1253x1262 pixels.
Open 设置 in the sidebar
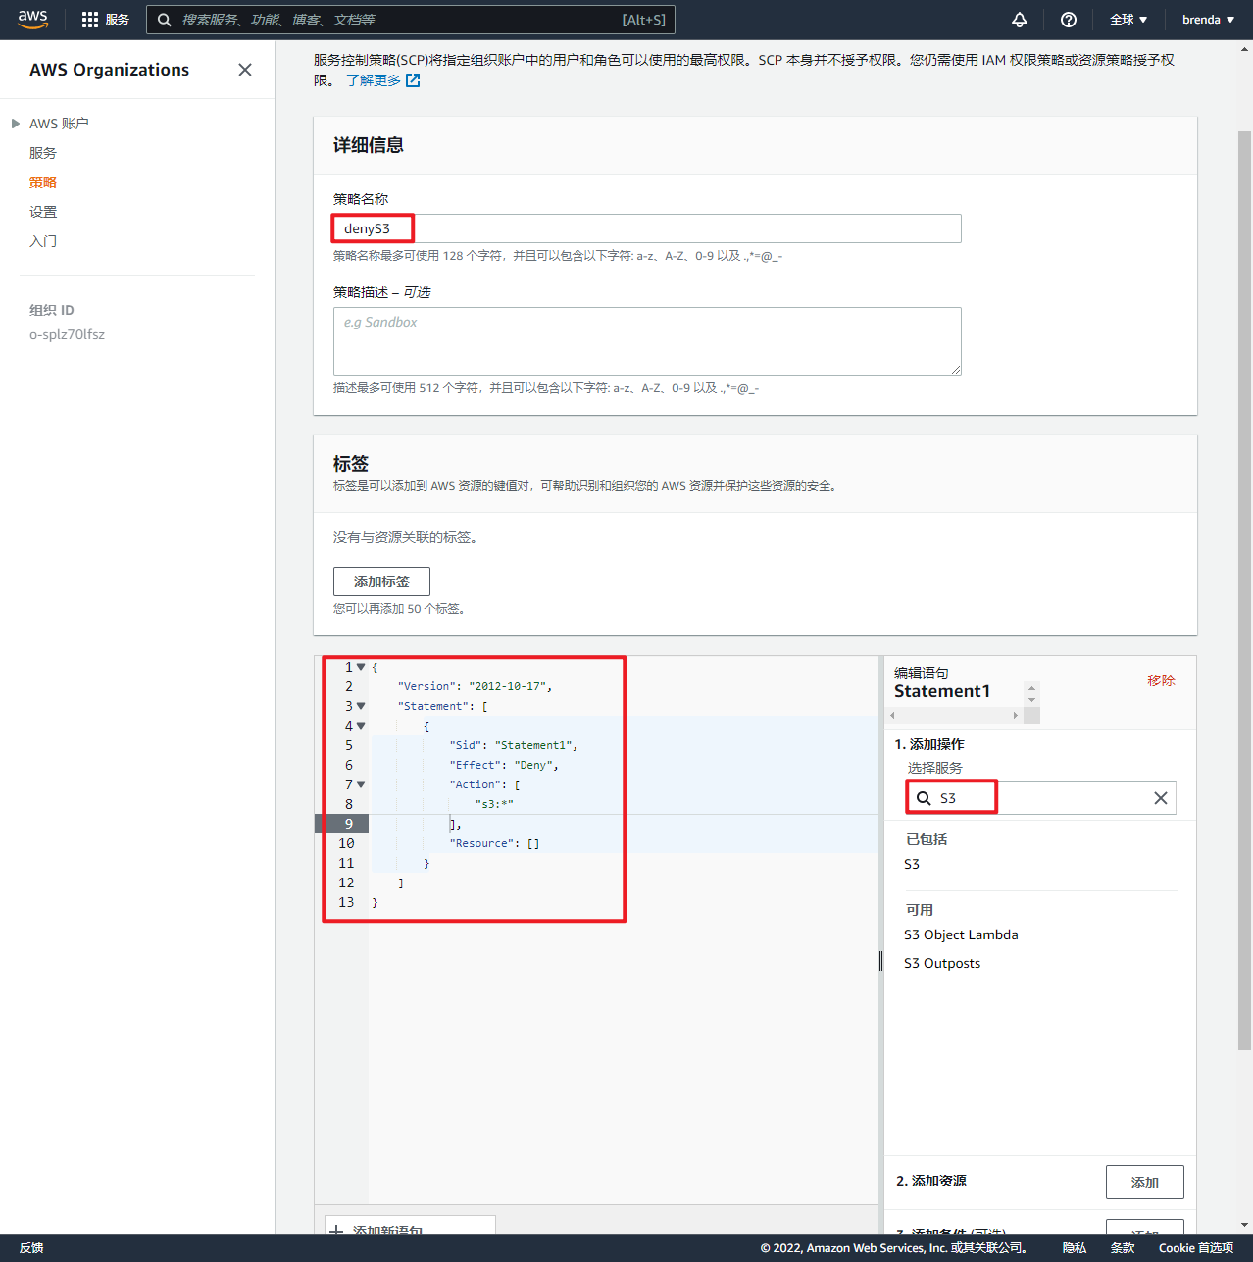(x=43, y=212)
